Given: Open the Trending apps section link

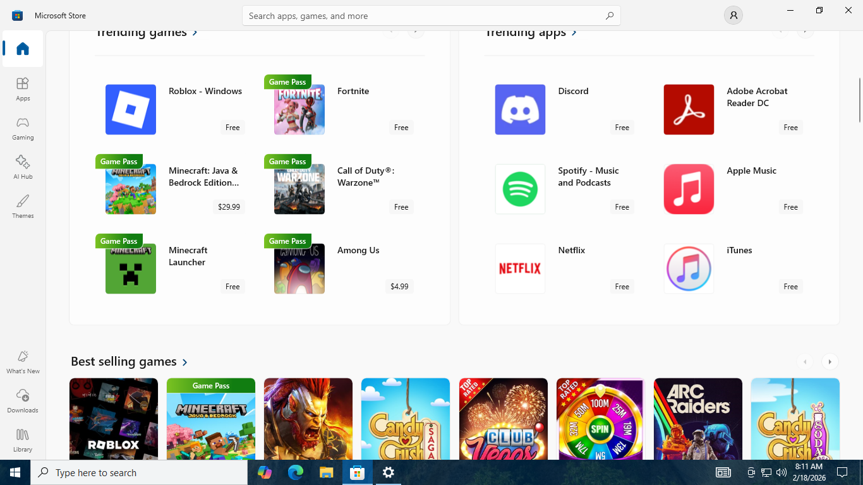Looking at the screenshot, I should [x=531, y=32].
